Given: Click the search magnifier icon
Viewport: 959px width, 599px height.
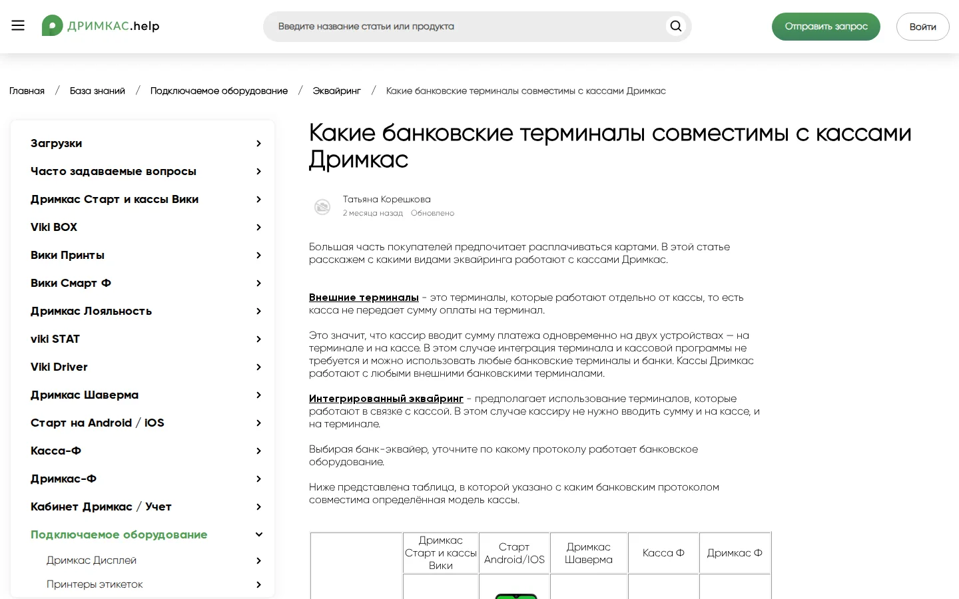Looking at the screenshot, I should pos(676,26).
